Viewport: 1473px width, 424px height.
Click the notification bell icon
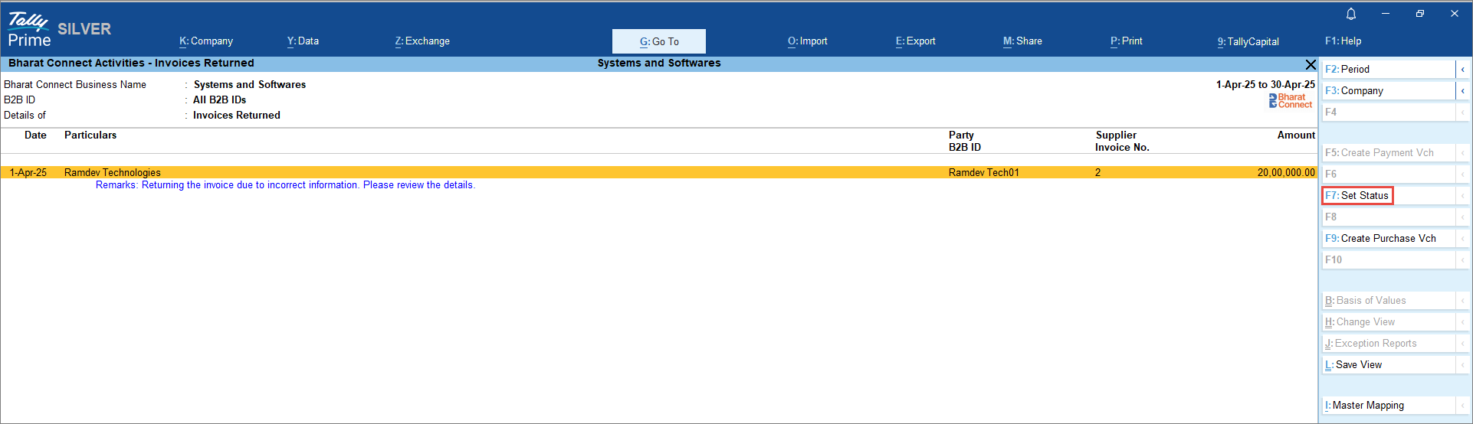coord(1351,14)
